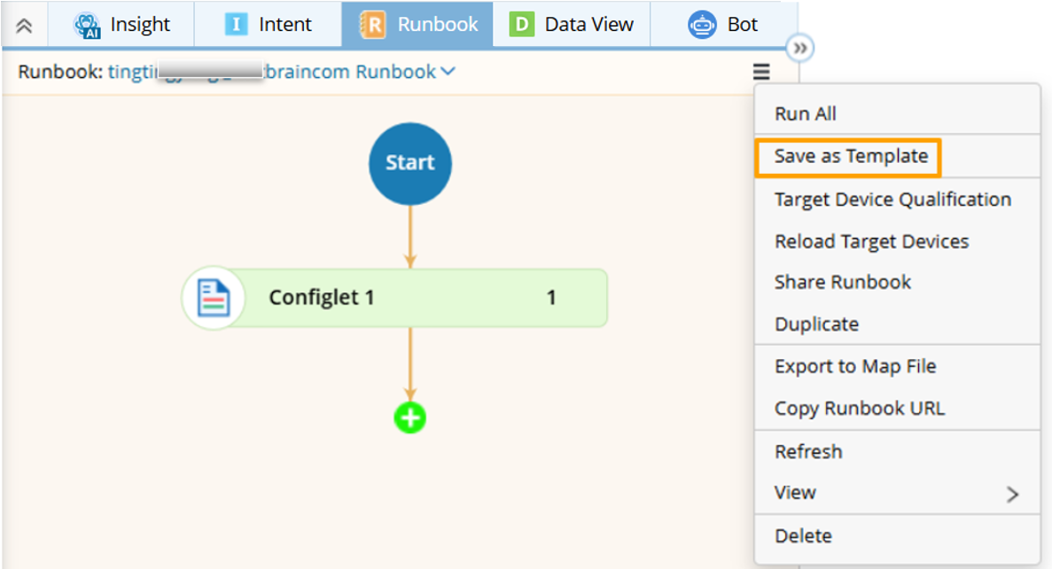Click the Start node circle
This screenshot has width=1052, height=569.
pyautogui.click(x=409, y=163)
